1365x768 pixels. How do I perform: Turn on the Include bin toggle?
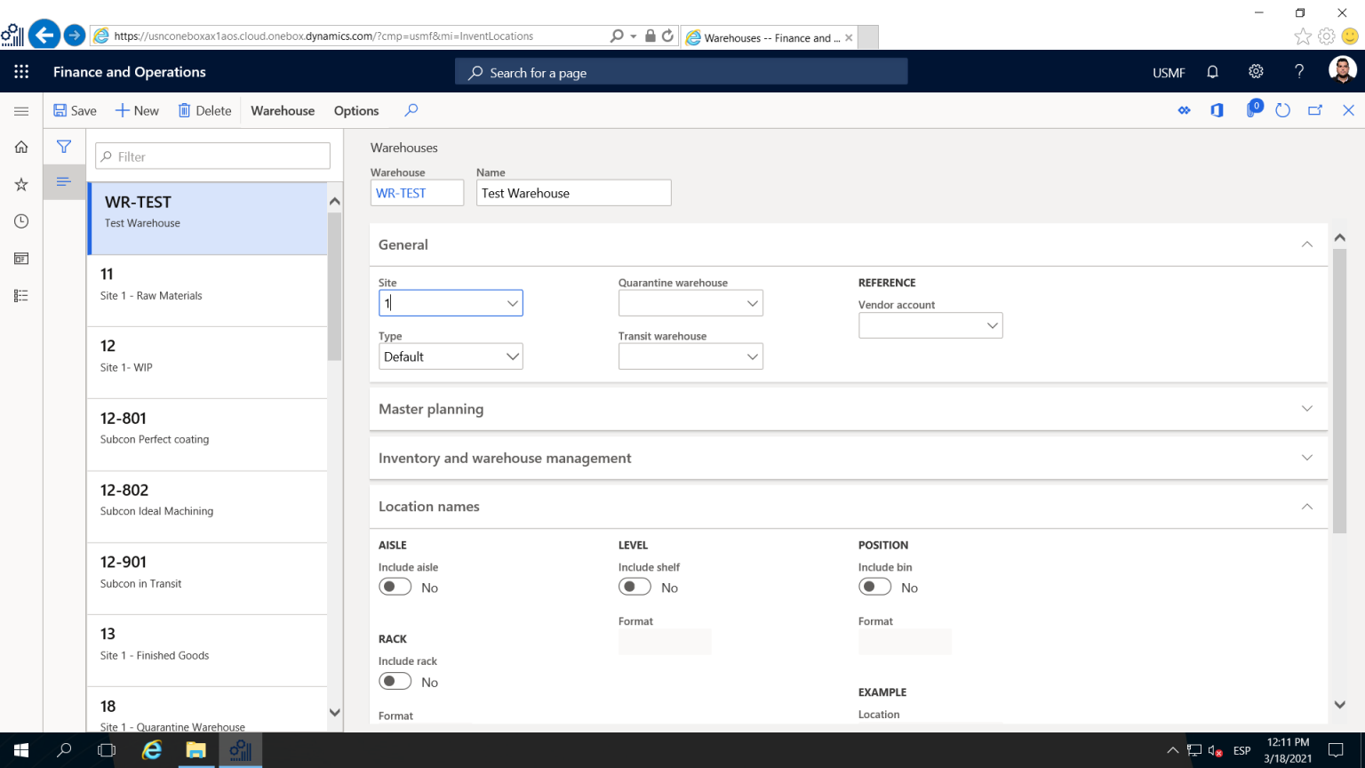click(x=874, y=587)
